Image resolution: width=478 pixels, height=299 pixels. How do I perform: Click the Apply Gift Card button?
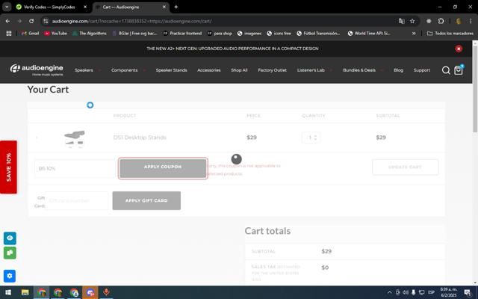click(146, 200)
